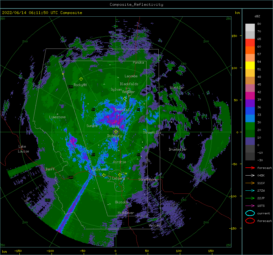
Task: Click the Lacombe city label
Action: coord(131,76)
